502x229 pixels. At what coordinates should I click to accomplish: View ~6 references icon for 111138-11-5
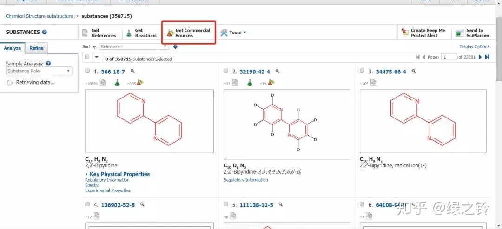pyautogui.click(x=233, y=216)
